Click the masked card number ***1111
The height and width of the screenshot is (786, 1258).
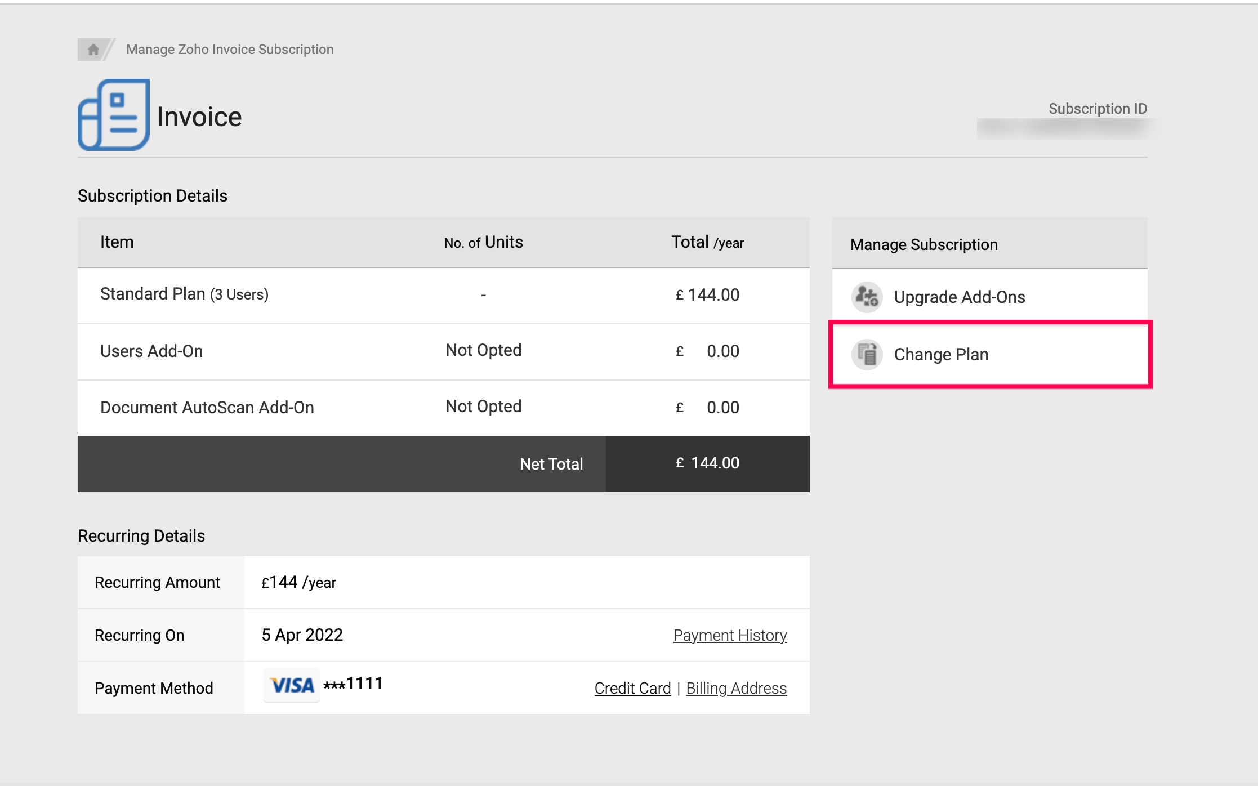(353, 684)
